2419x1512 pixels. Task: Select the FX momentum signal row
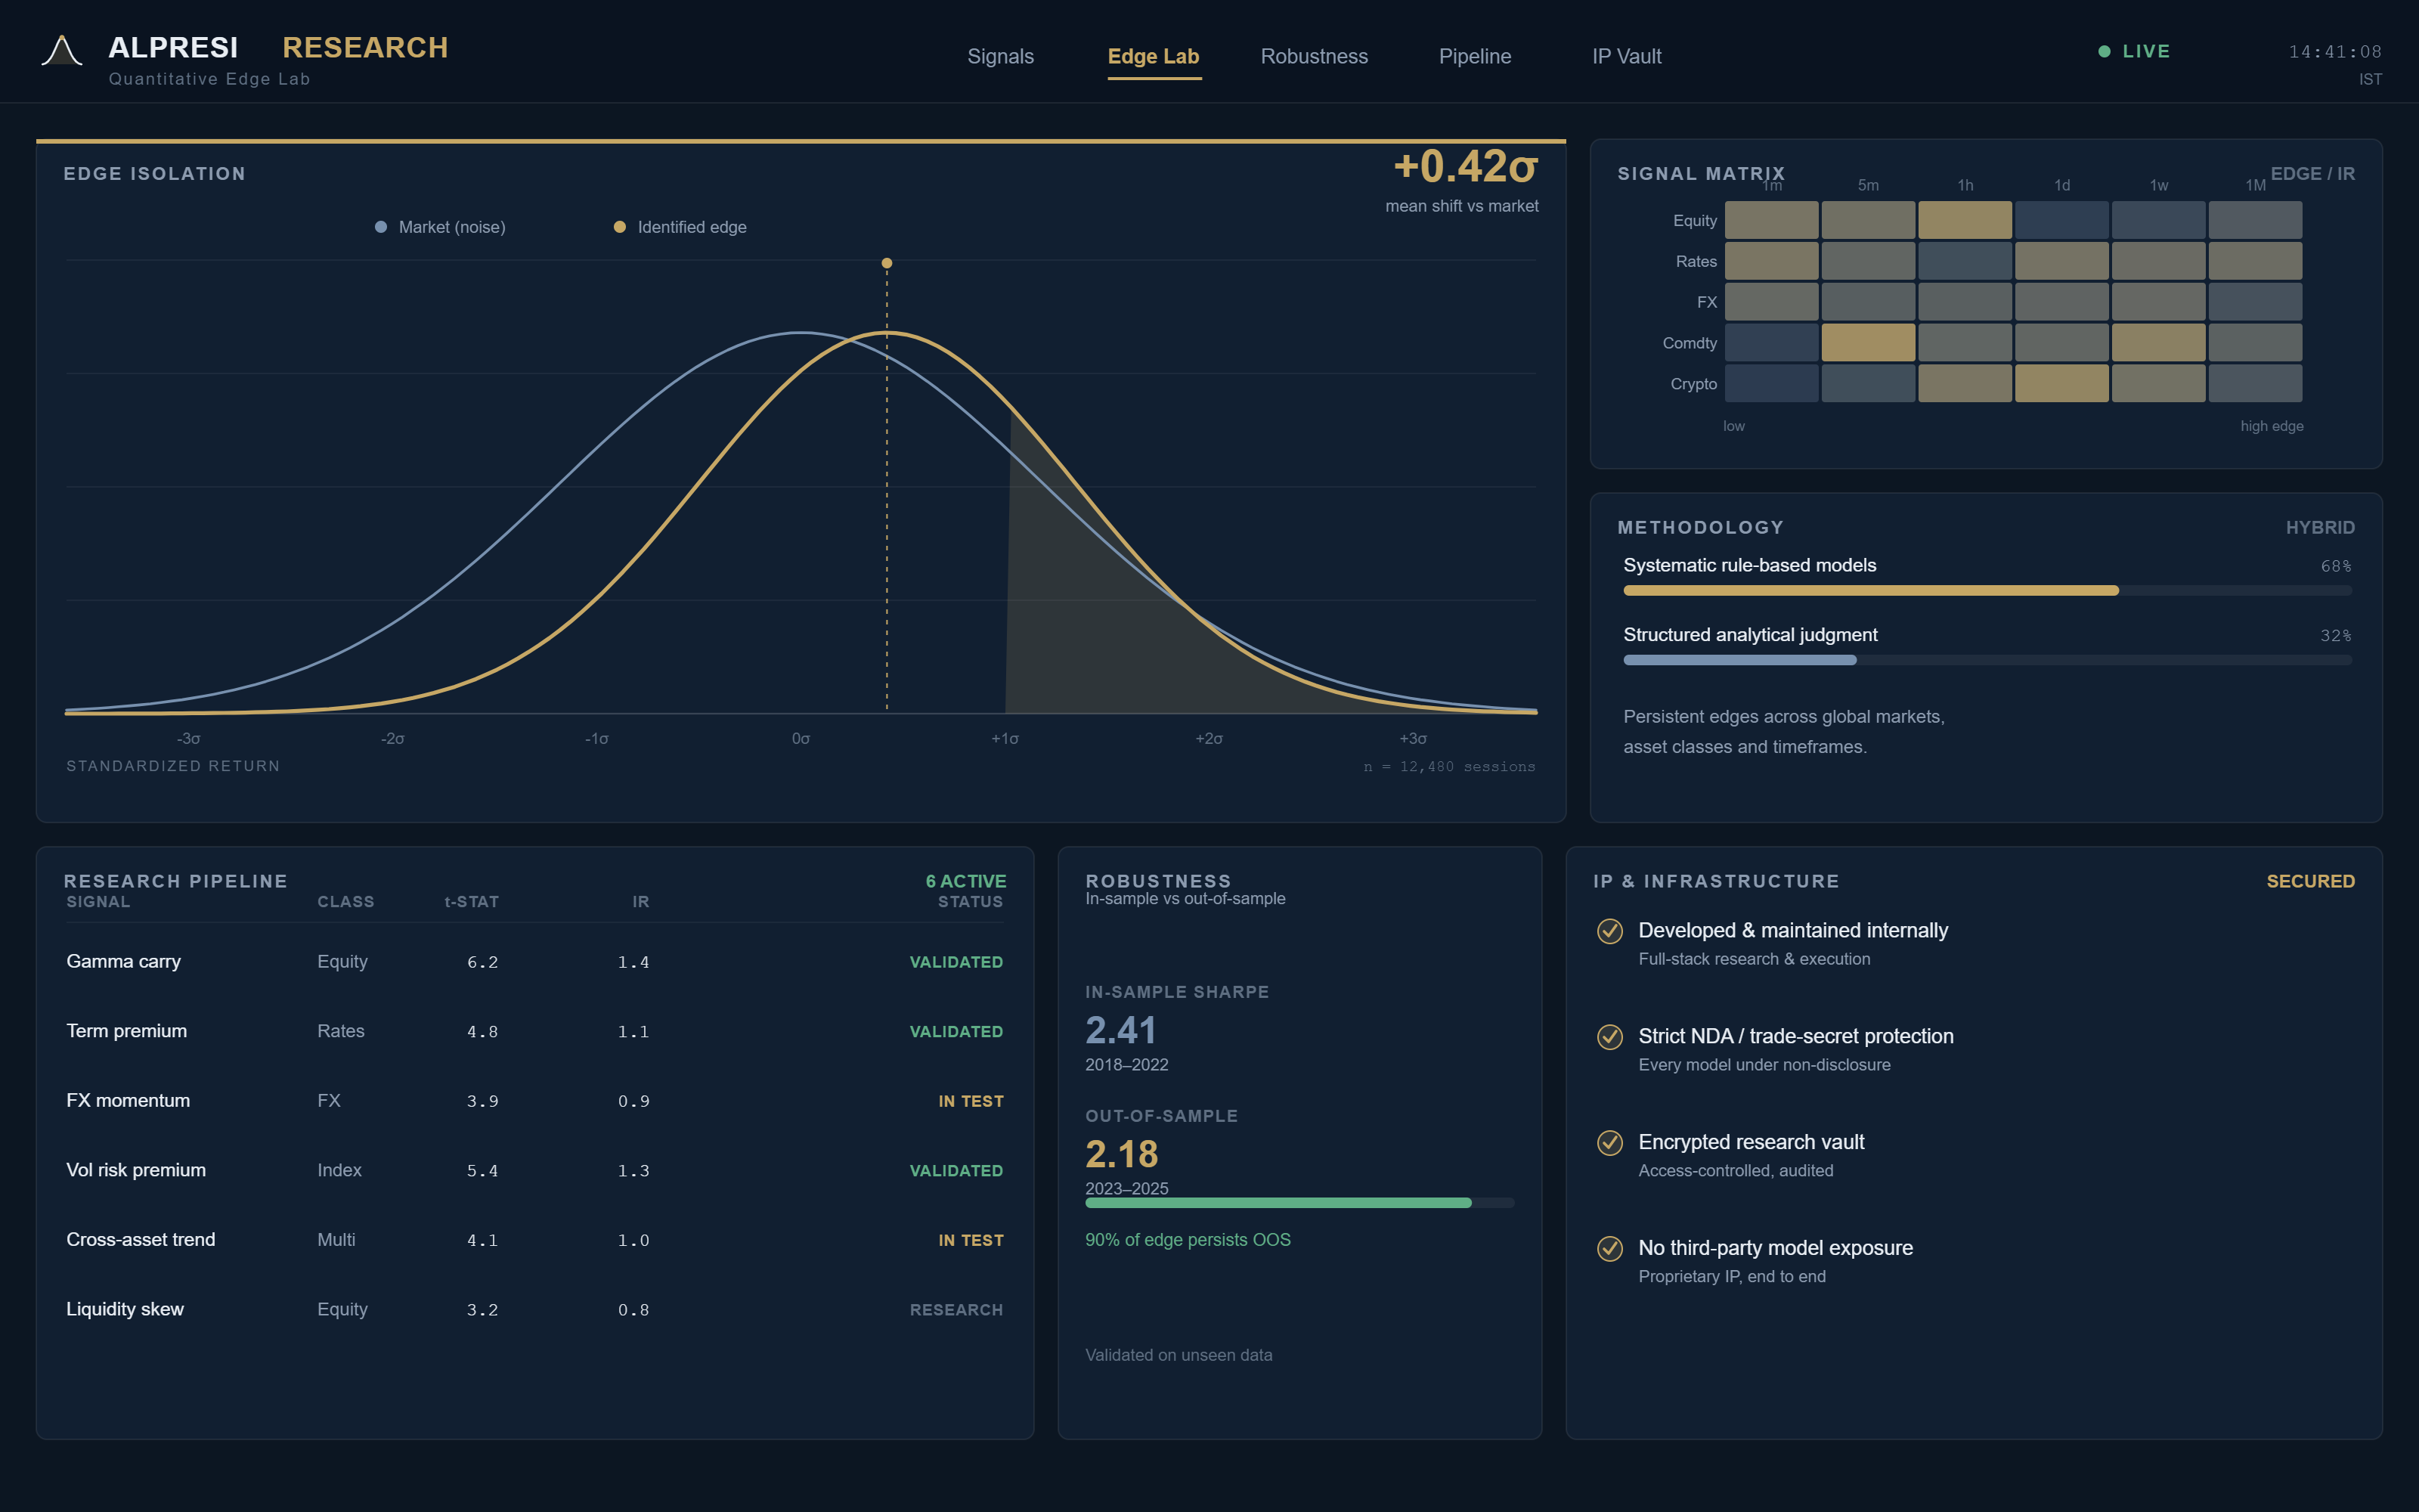[534, 1101]
